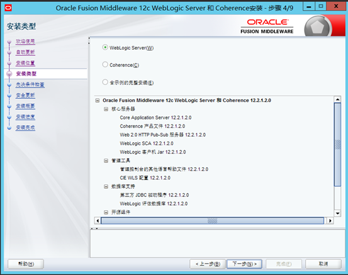
Task: Click the step bullet beside 安装完成
Action: (9, 128)
